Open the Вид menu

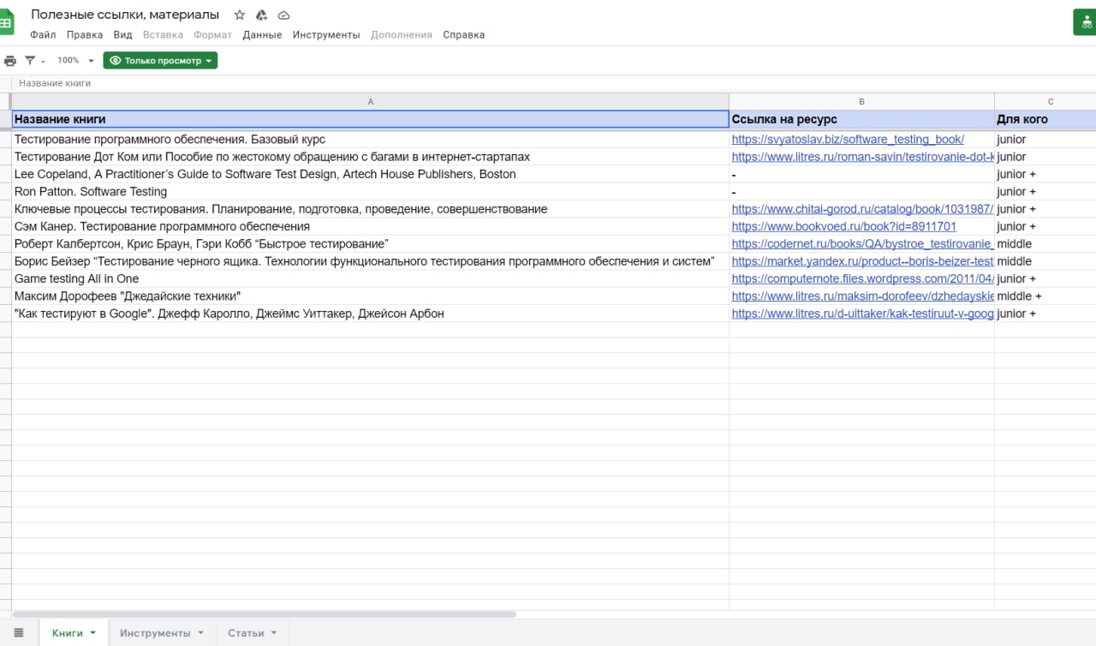[123, 35]
